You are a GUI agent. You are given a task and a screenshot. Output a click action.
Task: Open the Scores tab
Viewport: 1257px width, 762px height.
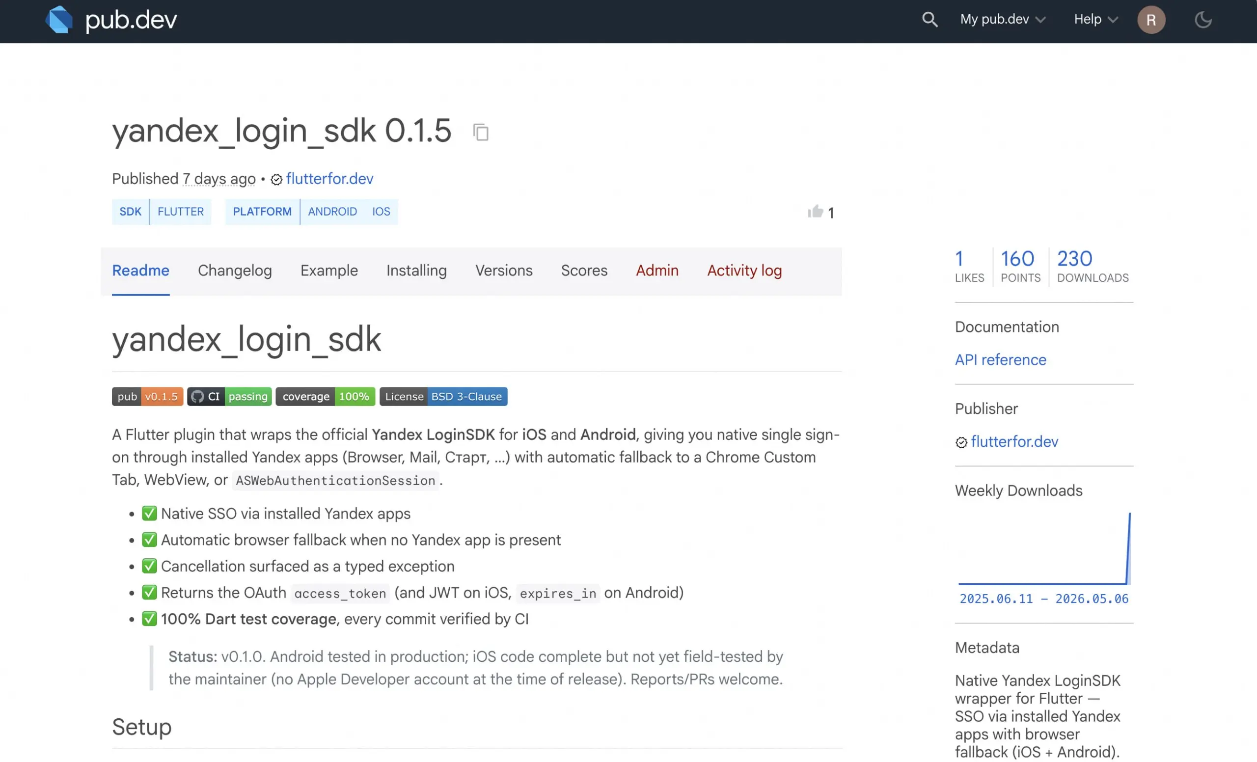coord(584,271)
